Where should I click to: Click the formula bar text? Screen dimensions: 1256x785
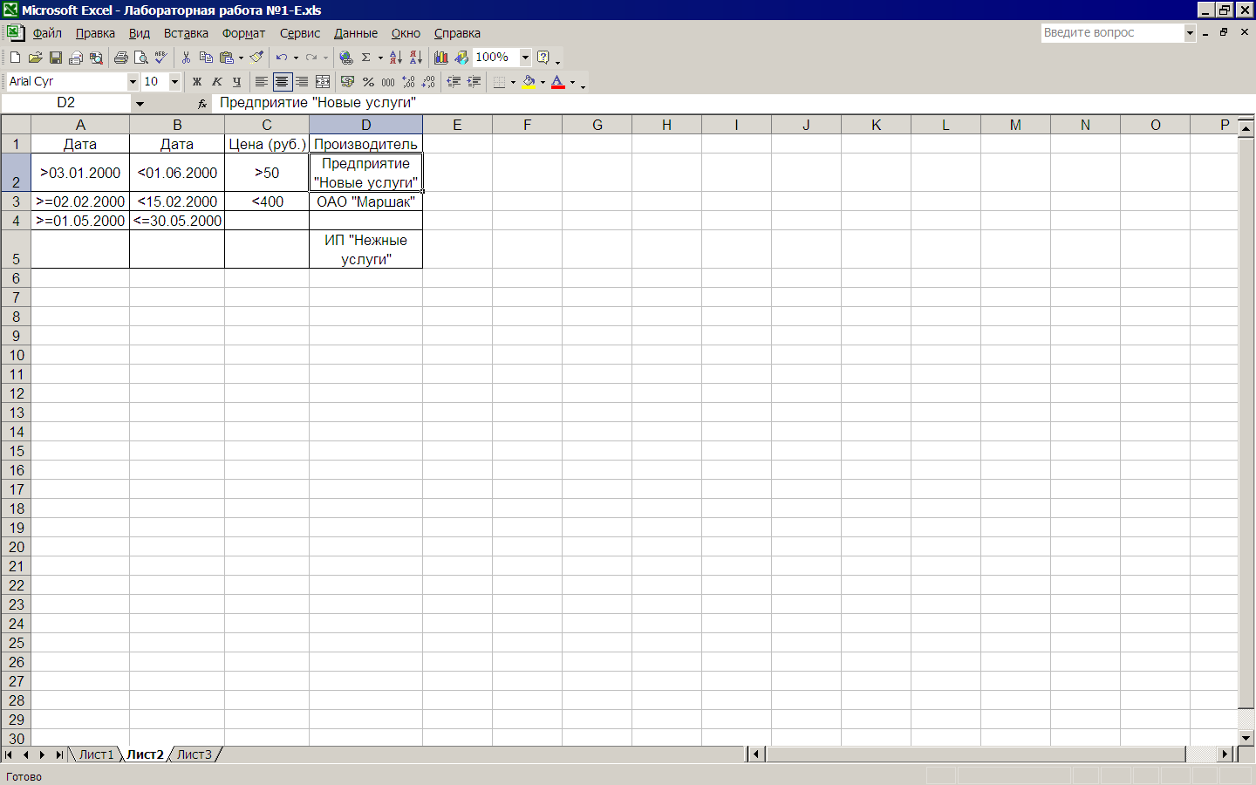tap(317, 103)
